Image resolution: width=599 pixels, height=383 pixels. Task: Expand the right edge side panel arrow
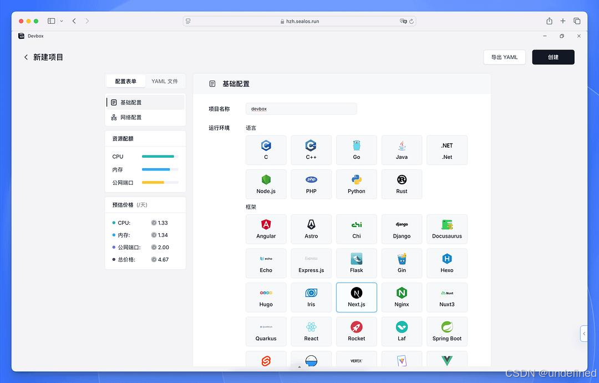tap(583, 334)
